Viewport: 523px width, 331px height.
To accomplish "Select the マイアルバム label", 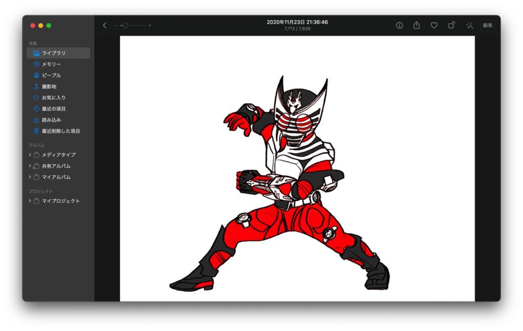I will (56, 177).
